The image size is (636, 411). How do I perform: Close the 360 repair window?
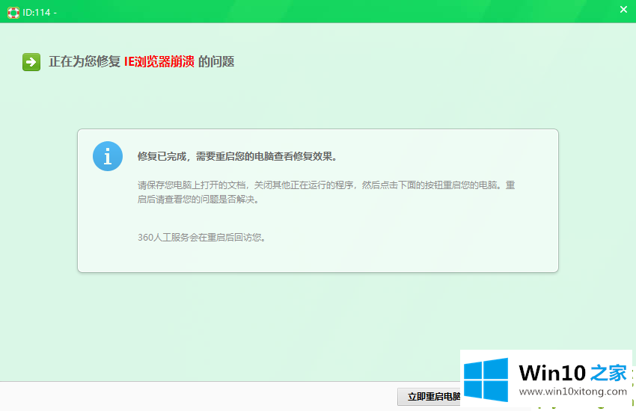[623, 9]
